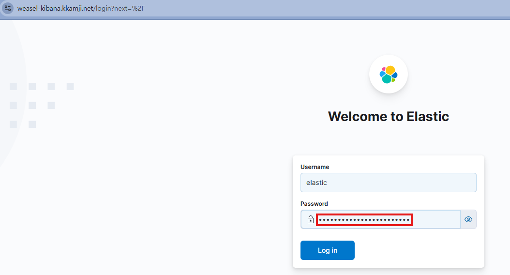Click the Password label
This screenshot has width=510, height=275.
point(314,204)
